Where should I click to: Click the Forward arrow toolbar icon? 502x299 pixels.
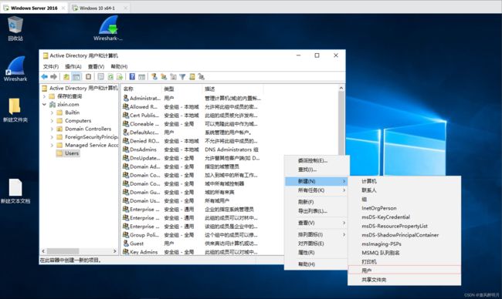[54, 76]
